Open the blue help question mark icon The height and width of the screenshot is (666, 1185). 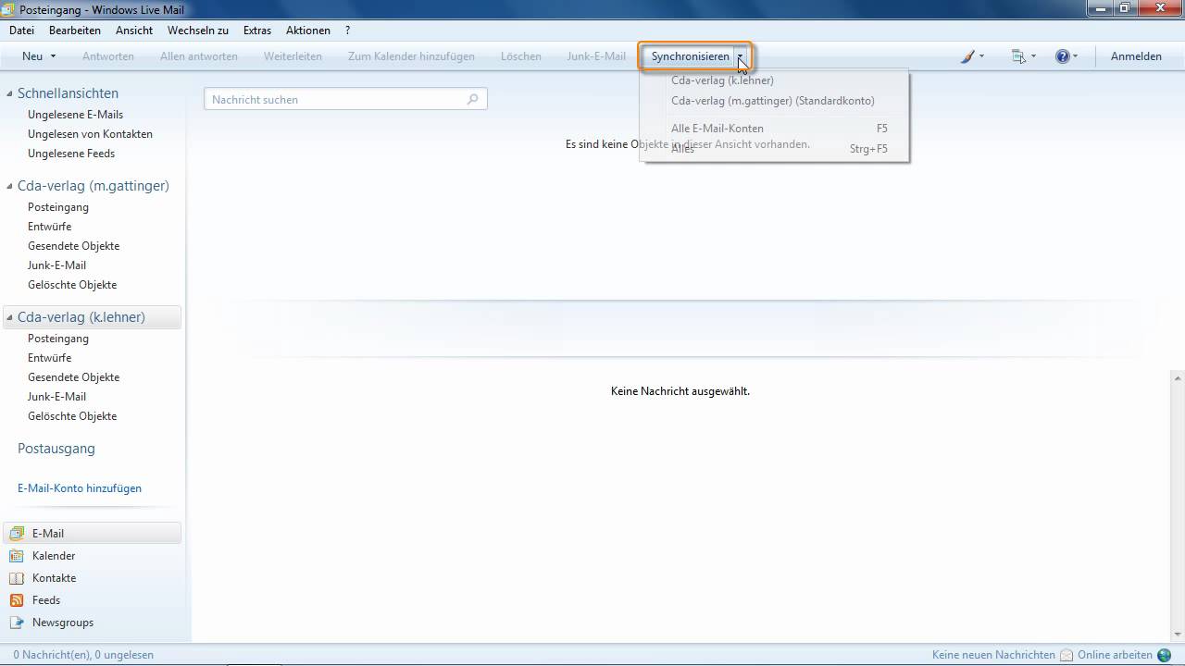point(1063,56)
